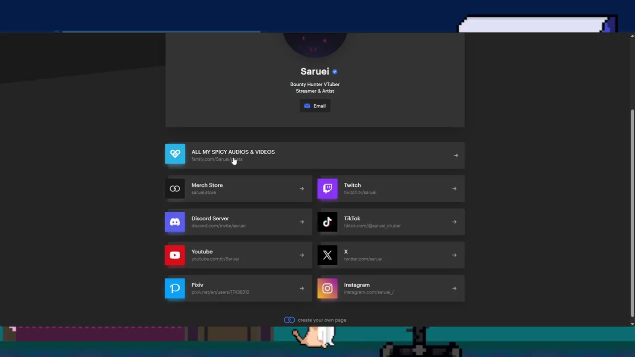Open ALL MY SPICY AUDIOS & VIDEOS link
635x357 pixels.
point(315,155)
